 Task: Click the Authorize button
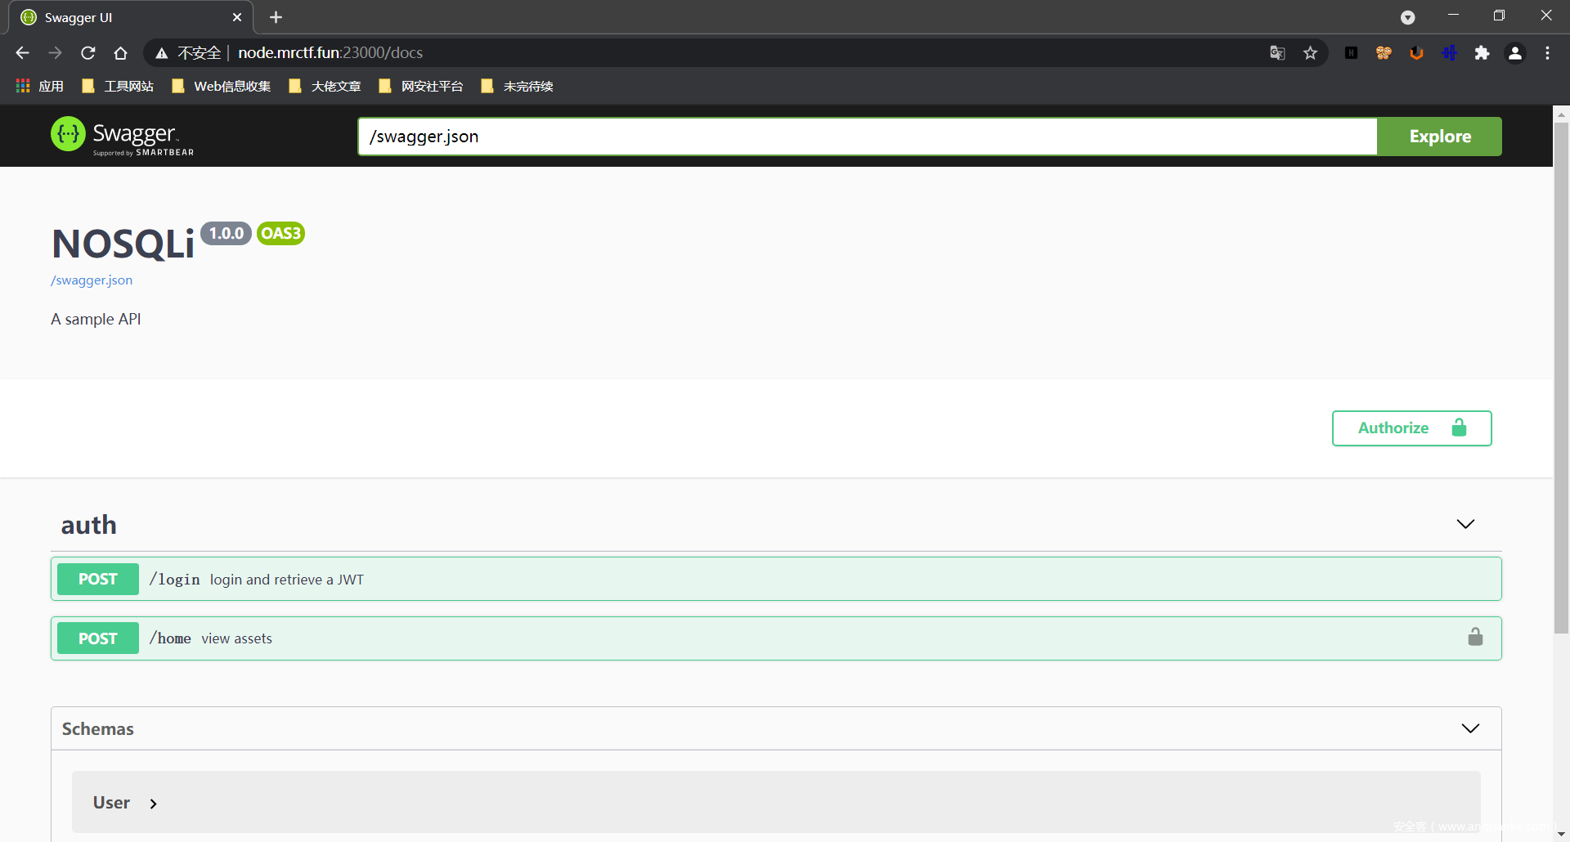click(x=1411, y=428)
